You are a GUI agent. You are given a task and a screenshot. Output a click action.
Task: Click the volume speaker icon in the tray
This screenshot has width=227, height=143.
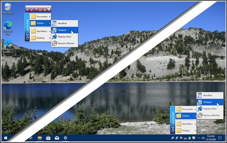click(x=203, y=138)
